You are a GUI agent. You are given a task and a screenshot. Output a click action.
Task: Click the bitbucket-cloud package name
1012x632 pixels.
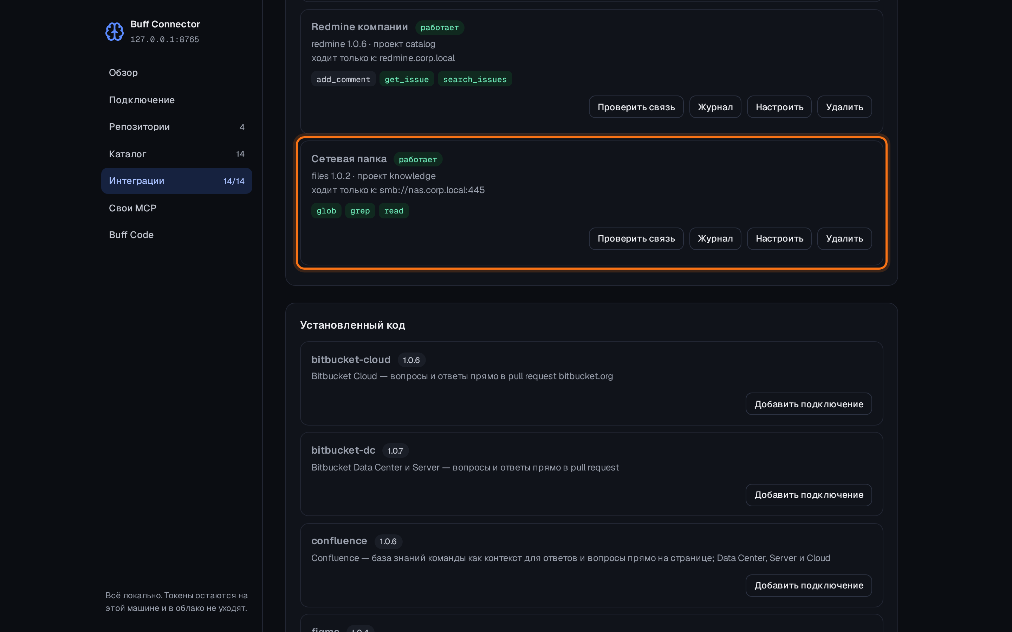point(350,360)
